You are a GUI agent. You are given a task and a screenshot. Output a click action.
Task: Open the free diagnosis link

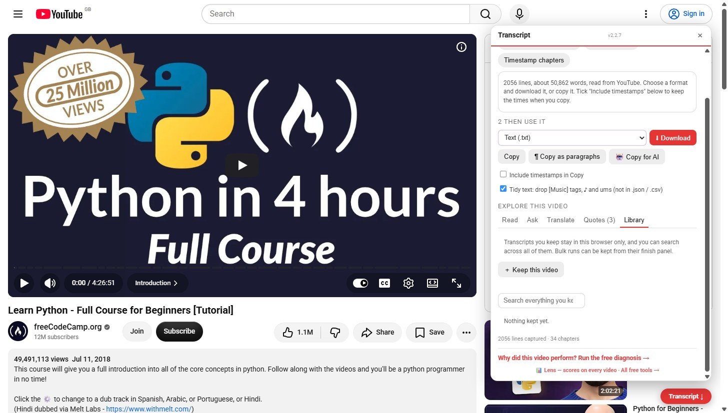pyautogui.click(x=573, y=358)
